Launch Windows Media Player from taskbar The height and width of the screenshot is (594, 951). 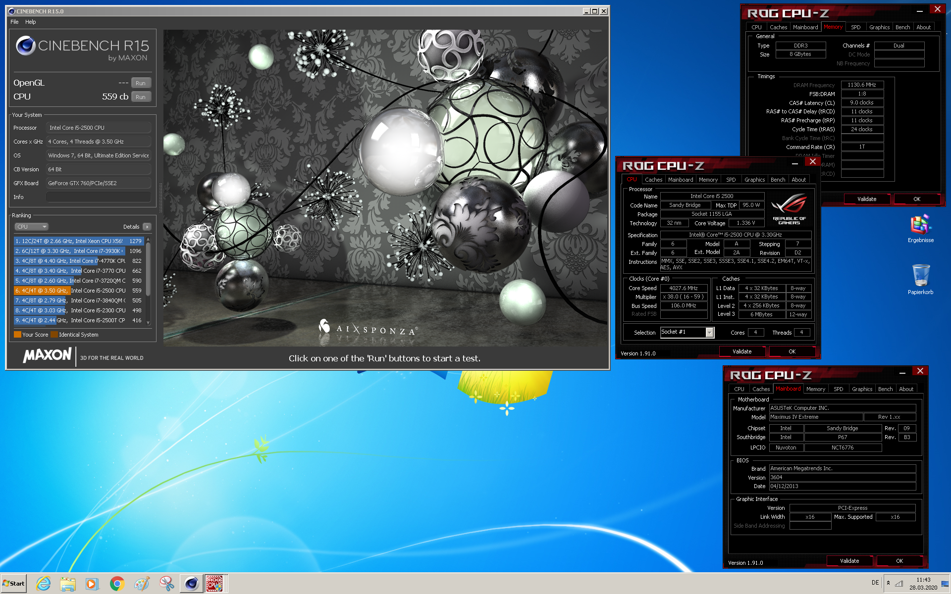92,584
